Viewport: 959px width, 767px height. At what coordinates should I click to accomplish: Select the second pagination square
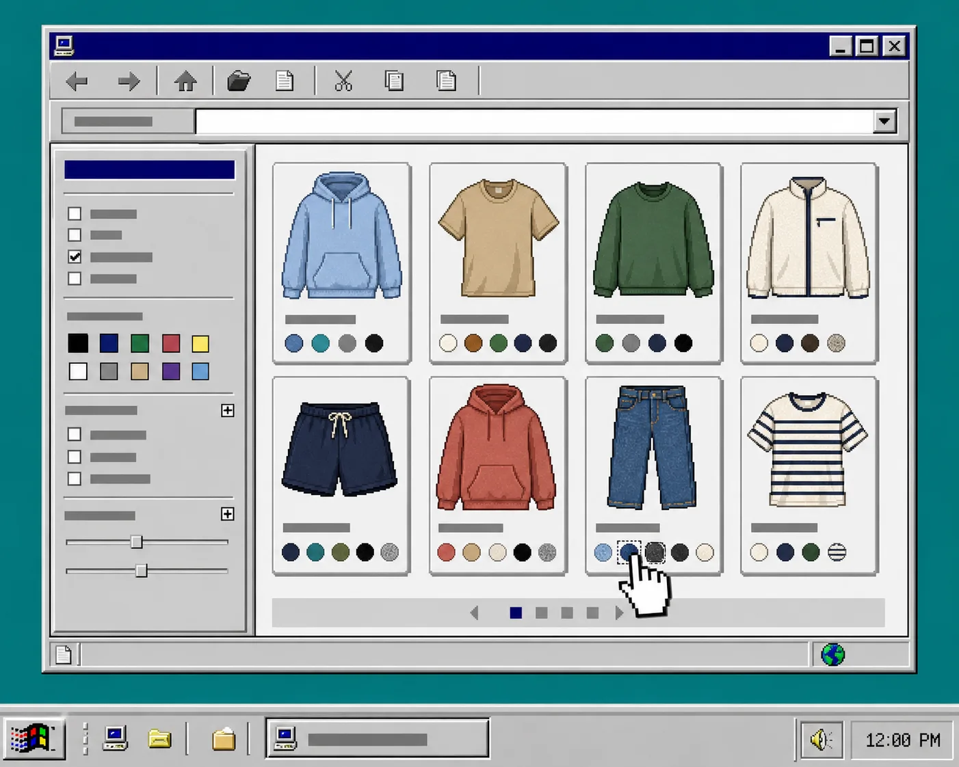[x=541, y=613]
